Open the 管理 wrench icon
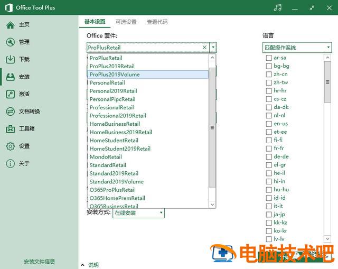 (x=10, y=42)
